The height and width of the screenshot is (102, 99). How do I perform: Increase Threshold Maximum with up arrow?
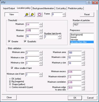(x=41, y=24)
